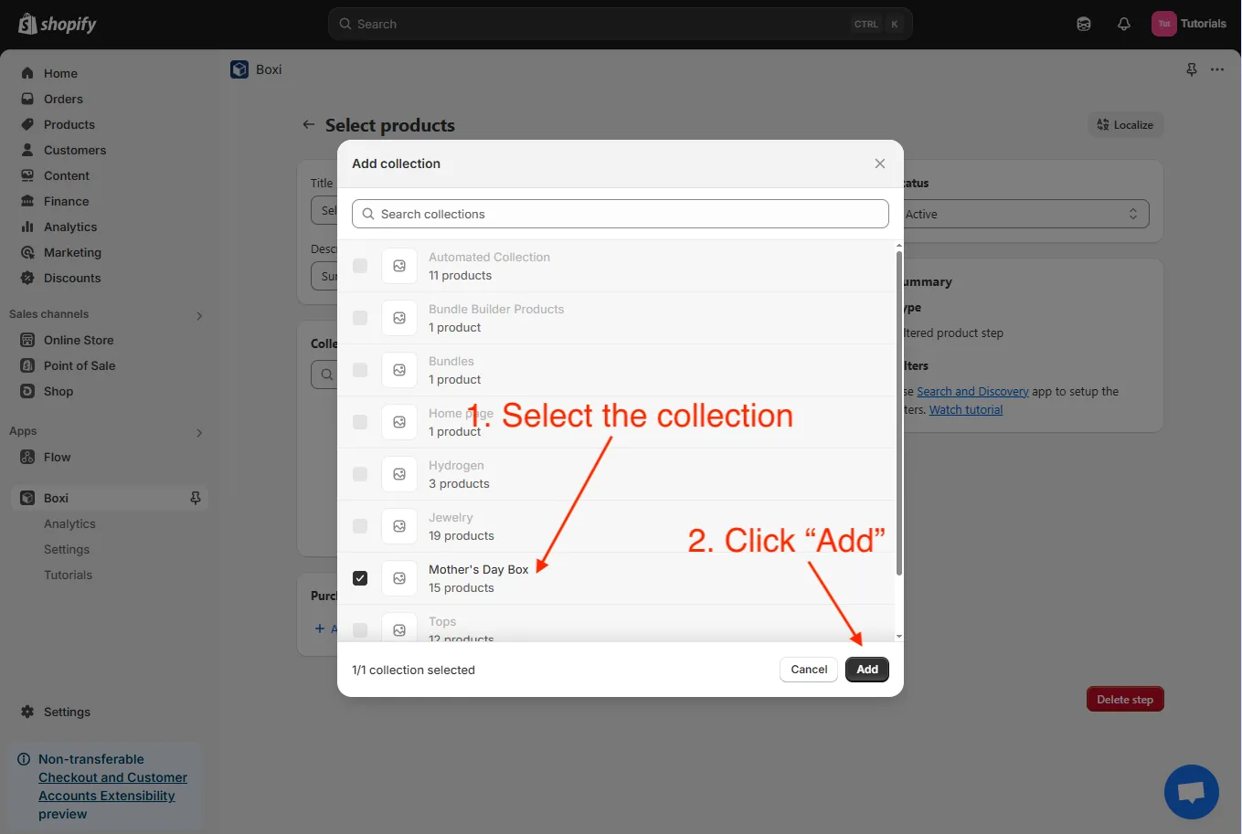Viewport: 1242px width, 834px height.
Task: Toggle the Jewelry collection checkbox
Action: coord(360,526)
